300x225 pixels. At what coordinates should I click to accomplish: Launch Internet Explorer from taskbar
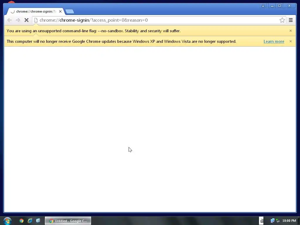pos(30,221)
